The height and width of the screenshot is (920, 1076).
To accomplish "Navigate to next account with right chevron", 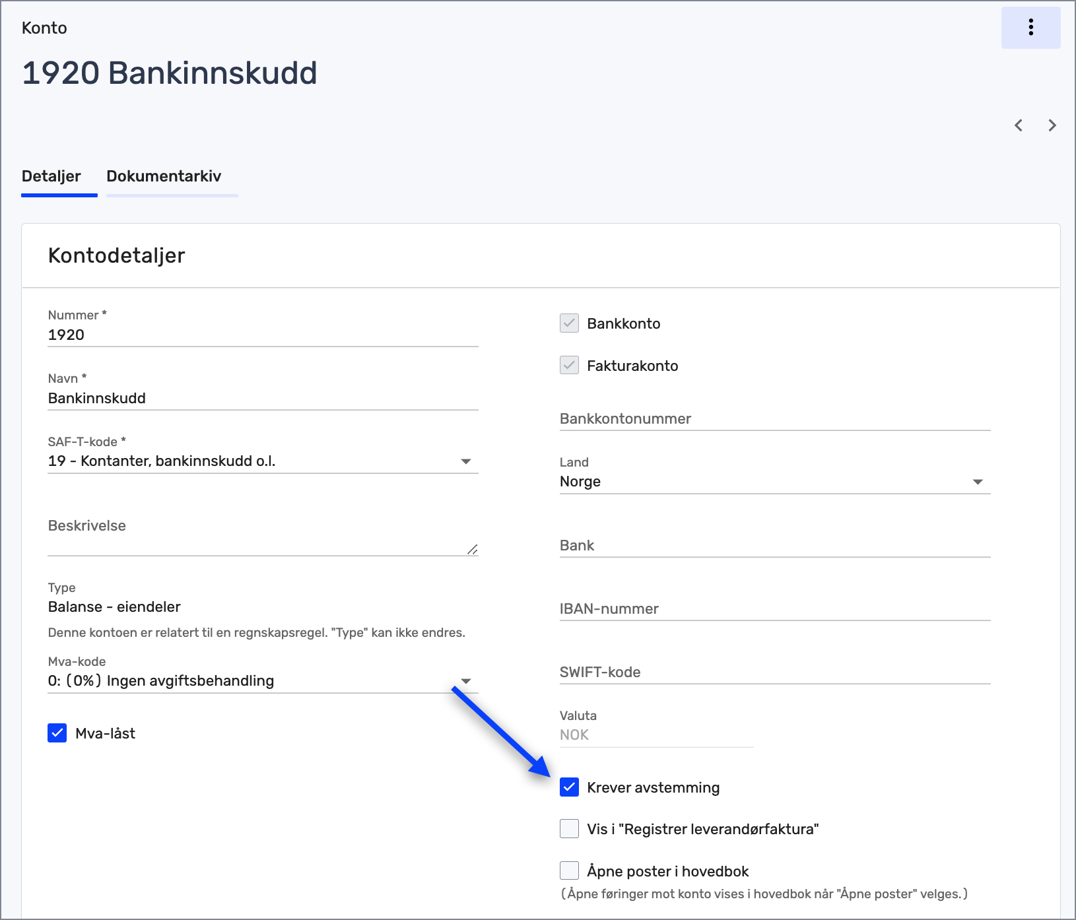I will (1052, 125).
